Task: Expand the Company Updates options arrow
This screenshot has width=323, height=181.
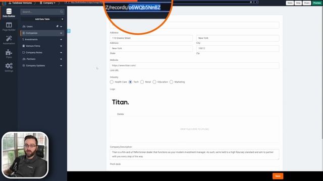Action: tap(61, 66)
